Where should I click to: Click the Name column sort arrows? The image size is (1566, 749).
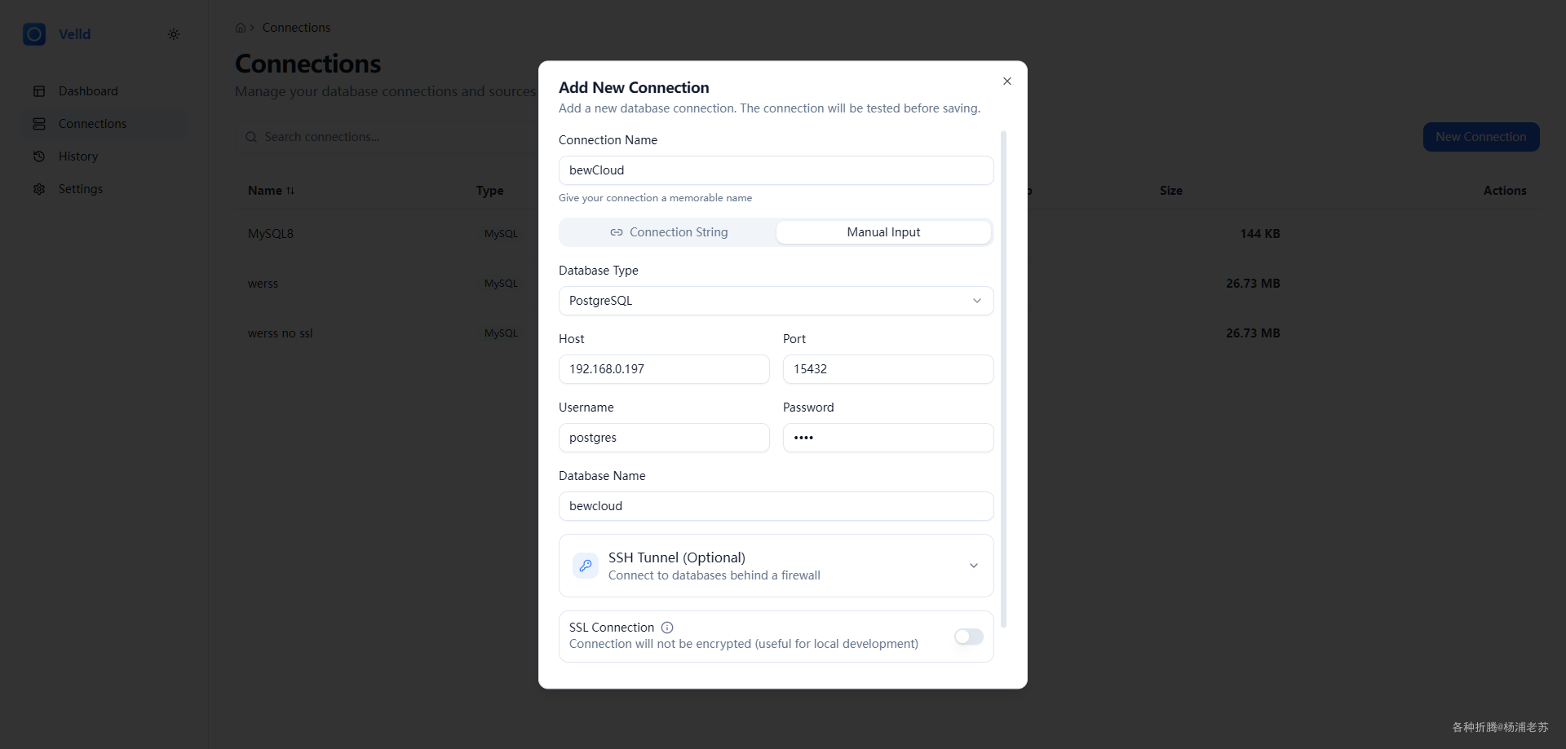pyautogui.click(x=290, y=191)
